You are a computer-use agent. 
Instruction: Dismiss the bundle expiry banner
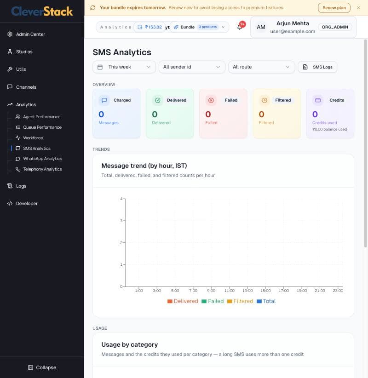tap(358, 8)
